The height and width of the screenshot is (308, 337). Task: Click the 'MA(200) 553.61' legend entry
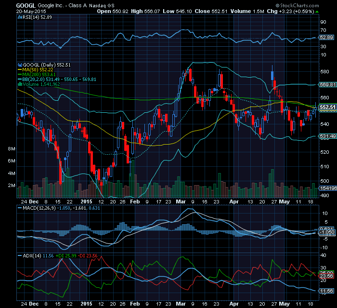click(x=39, y=75)
